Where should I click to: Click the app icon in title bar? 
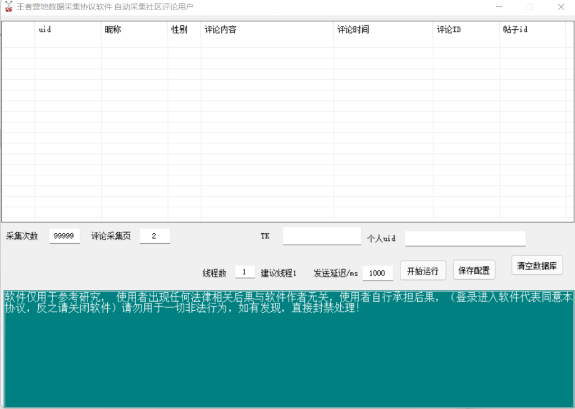[8, 7]
